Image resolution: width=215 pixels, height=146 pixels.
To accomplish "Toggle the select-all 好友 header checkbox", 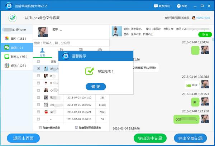I will pyautogui.click(x=38, y=61).
